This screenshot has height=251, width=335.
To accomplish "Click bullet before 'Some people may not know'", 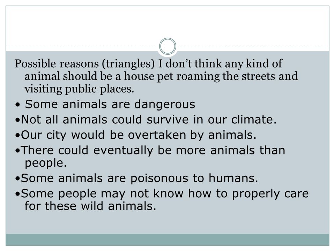I will pos(18,194).
